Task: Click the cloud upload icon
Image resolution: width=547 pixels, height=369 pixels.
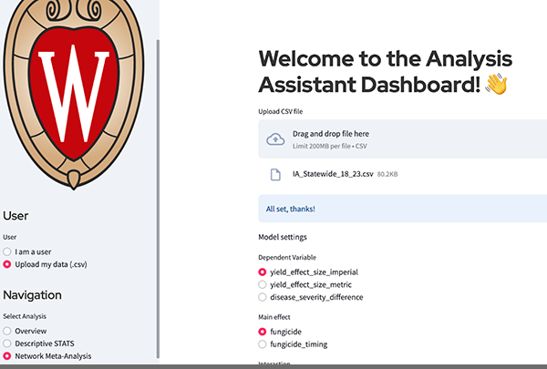Action: pos(275,139)
